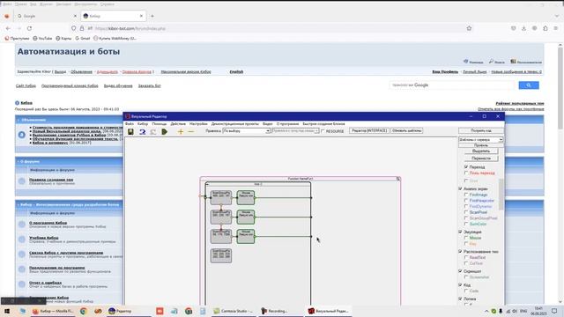Screen dimensions: 564x317
Task: Collapse the Распознавание текста group
Action: [460, 252]
